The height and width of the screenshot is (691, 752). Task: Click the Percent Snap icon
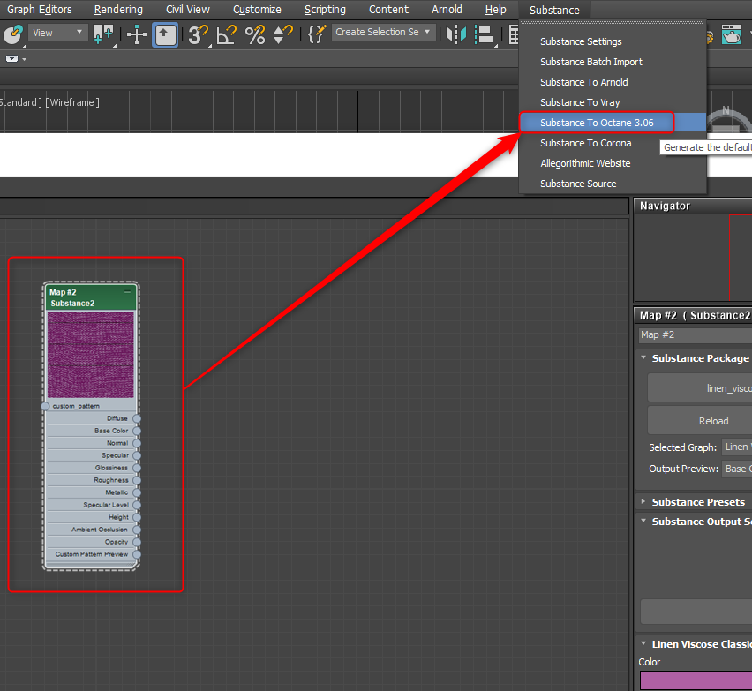[255, 34]
